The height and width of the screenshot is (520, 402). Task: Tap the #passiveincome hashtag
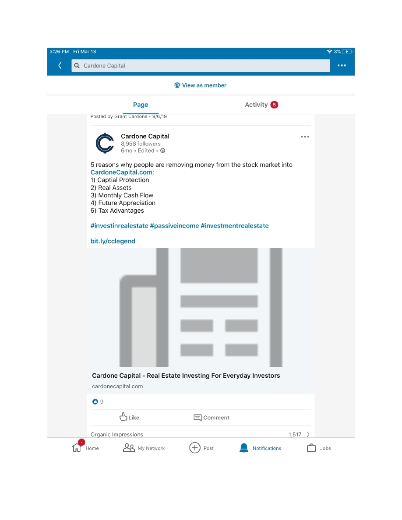[x=174, y=226]
